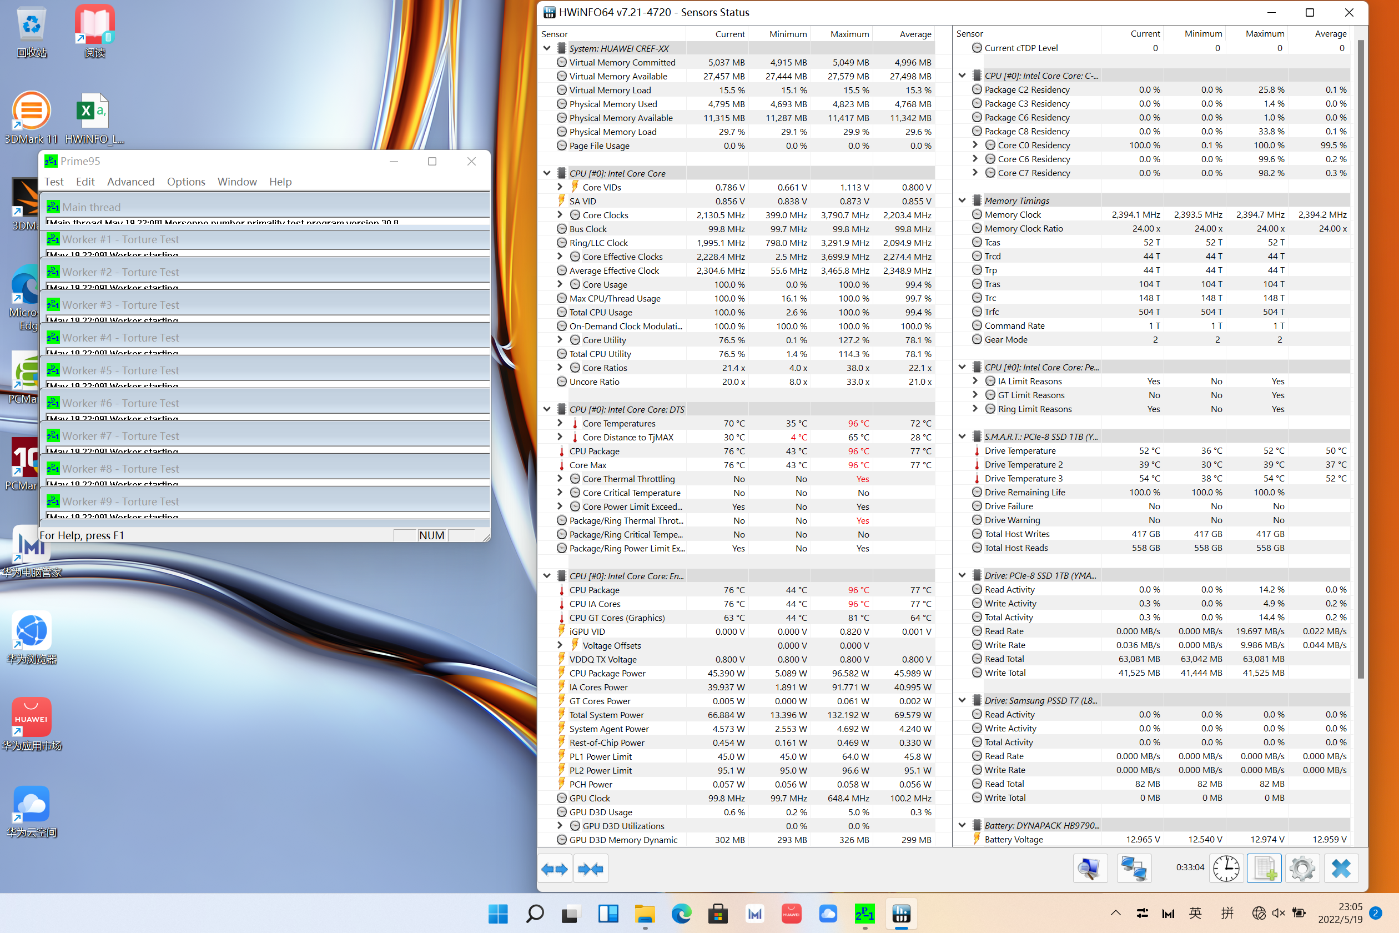Expand the Core Clocks sensor row
Image resolution: width=1399 pixels, height=933 pixels.
click(x=560, y=215)
